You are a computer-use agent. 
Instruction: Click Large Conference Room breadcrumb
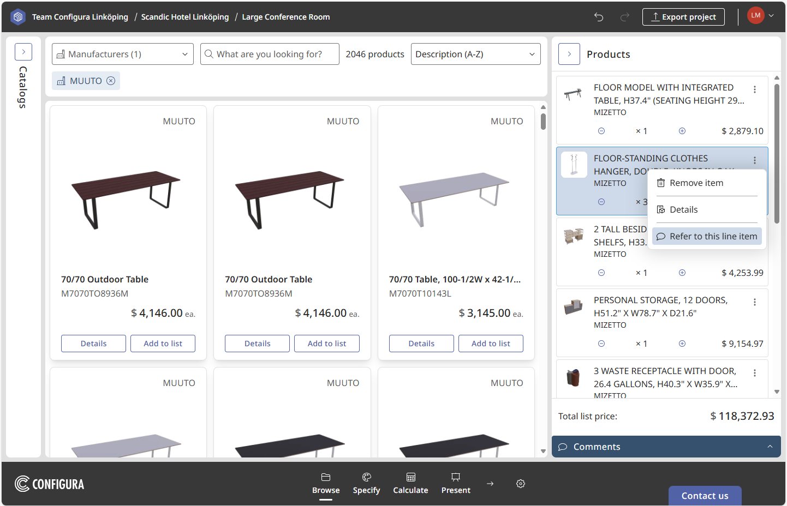click(286, 17)
